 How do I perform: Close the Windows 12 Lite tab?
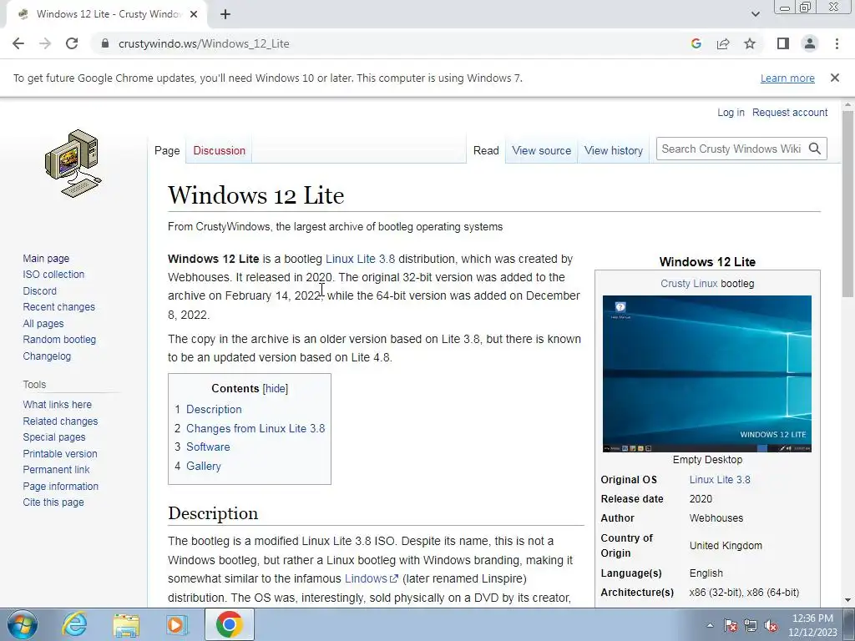tap(194, 15)
